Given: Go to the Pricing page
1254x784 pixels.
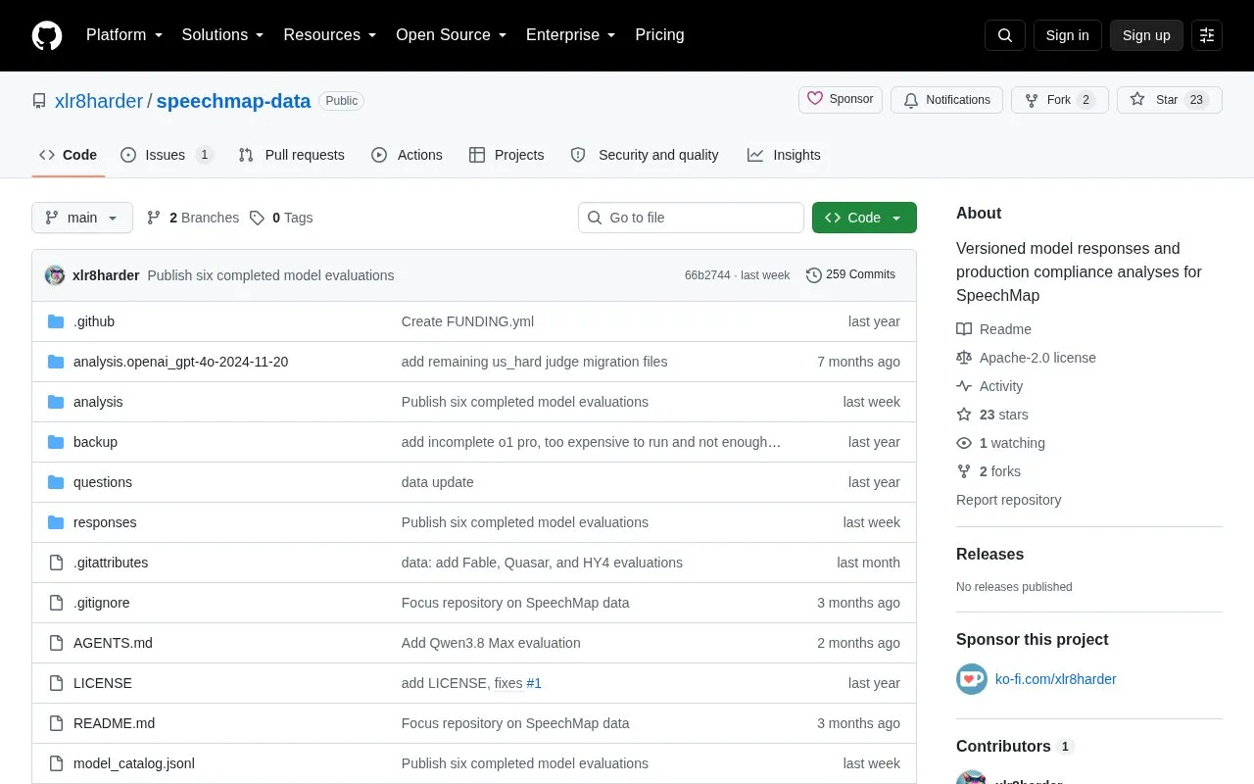Looking at the screenshot, I should 659,35.
